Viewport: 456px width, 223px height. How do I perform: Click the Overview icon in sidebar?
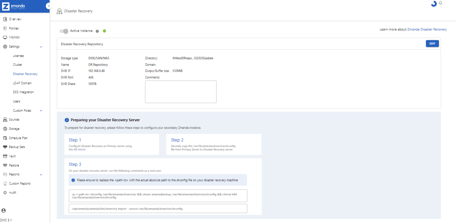pos(5,19)
